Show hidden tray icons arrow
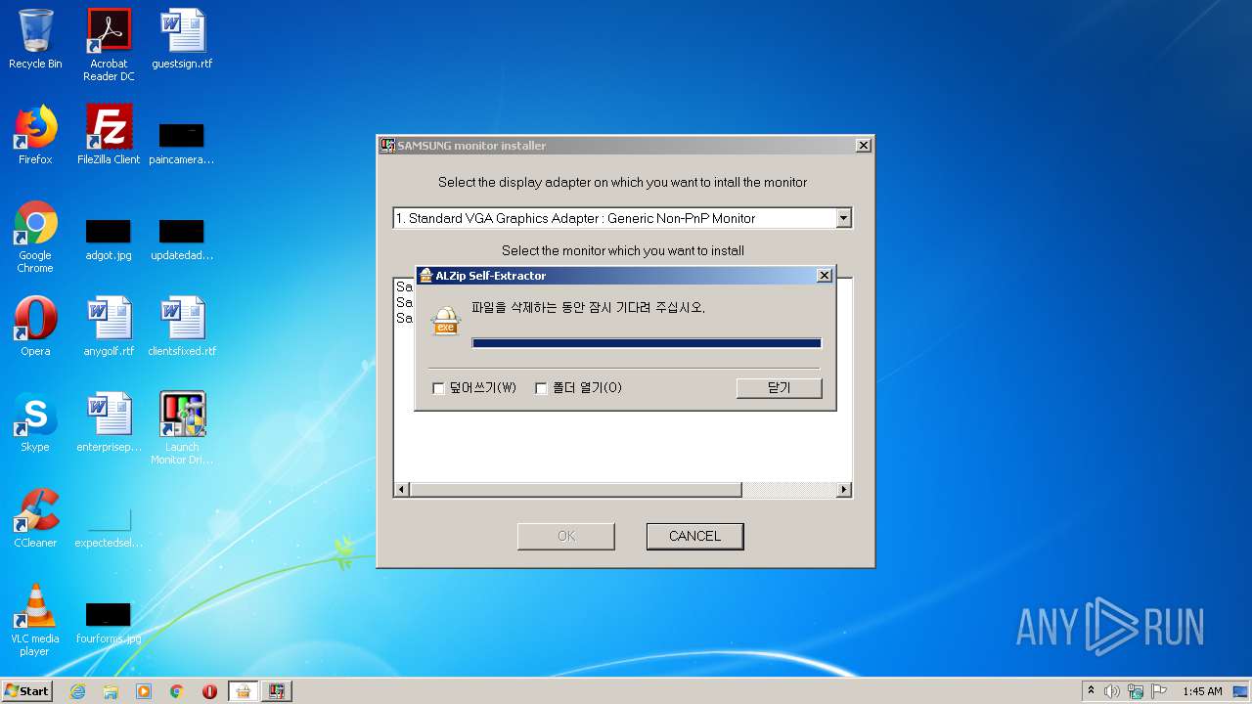The width and height of the screenshot is (1252, 704). tap(1091, 691)
